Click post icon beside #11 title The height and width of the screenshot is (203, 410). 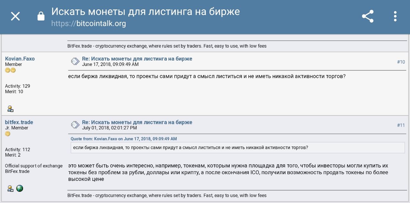(75, 125)
